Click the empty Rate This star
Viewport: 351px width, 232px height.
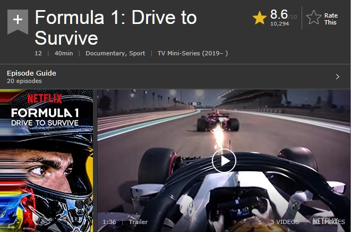314,18
